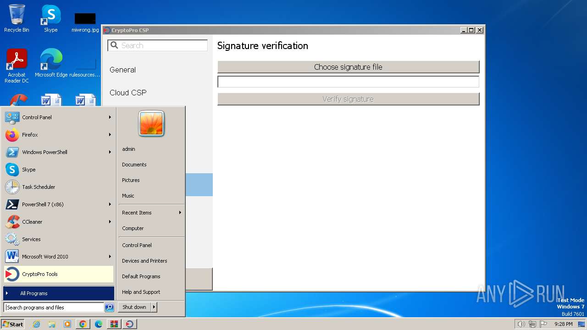Open the Recycle Bin desktop icon
The height and width of the screenshot is (330, 587).
[x=17, y=18]
